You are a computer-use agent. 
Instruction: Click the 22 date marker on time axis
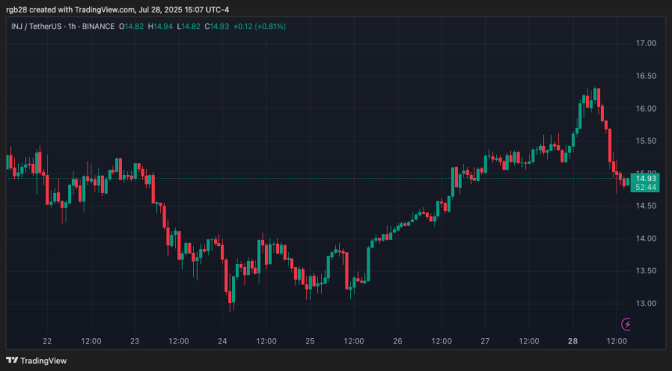click(x=48, y=341)
